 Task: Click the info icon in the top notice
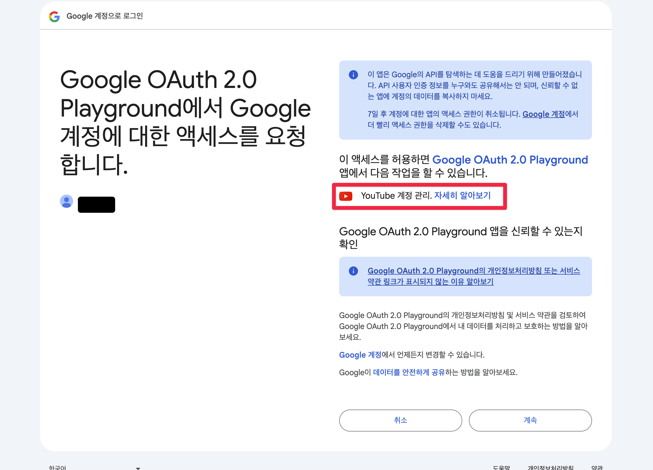coord(353,74)
